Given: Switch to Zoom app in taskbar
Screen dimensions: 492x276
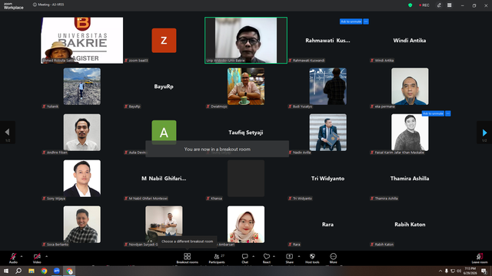Looking at the screenshot, I should pos(56,271).
